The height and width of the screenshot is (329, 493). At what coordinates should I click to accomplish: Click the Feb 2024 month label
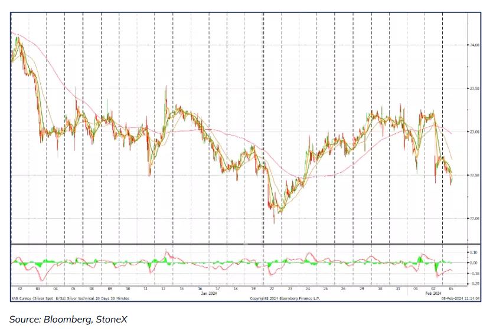point(433,293)
